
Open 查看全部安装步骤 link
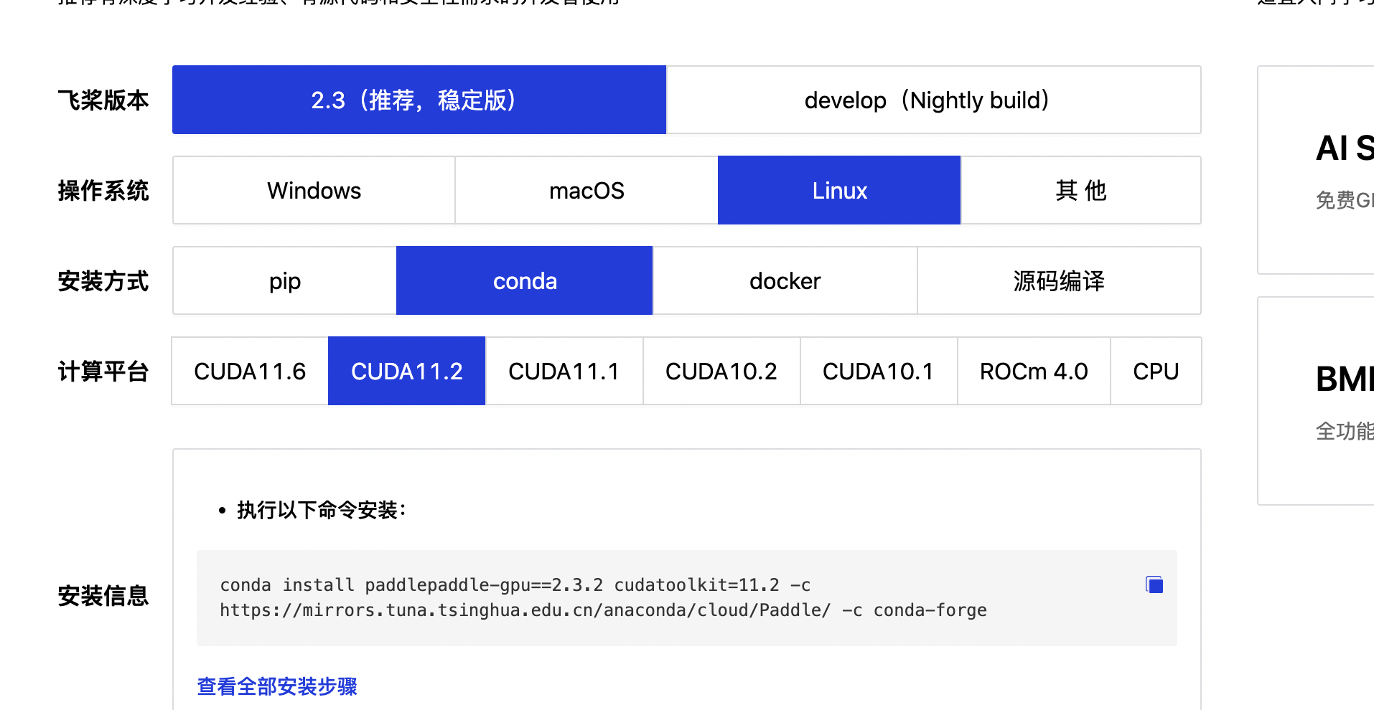click(276, 686)
